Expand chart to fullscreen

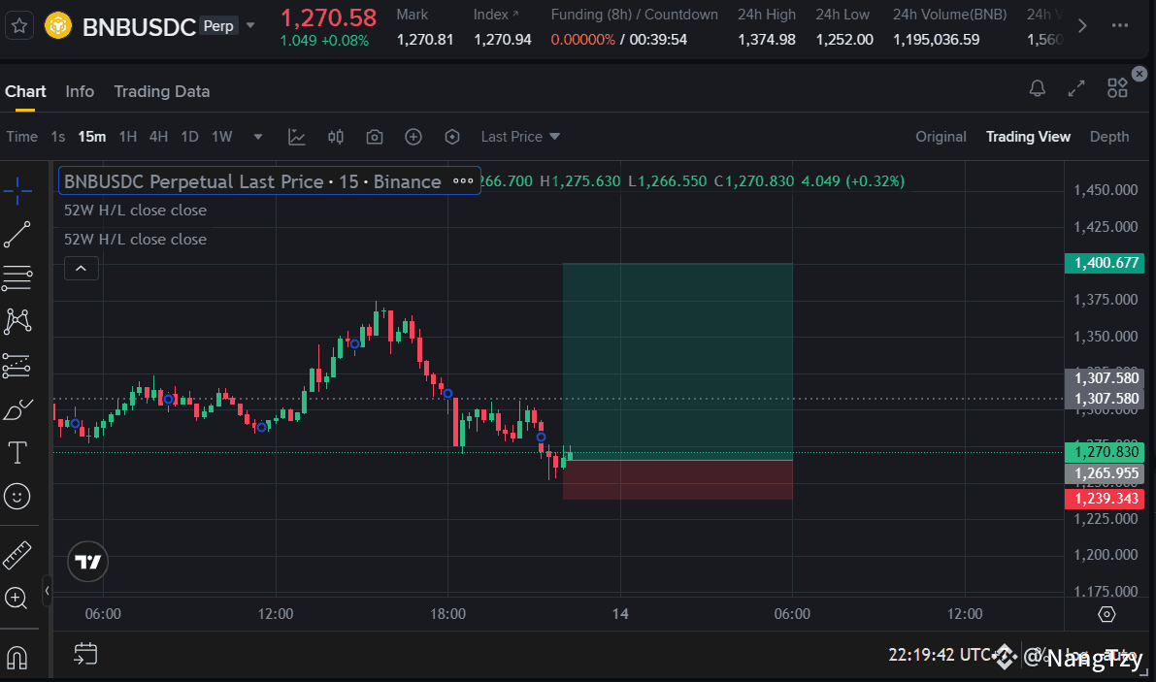[x=1076, y=88]
